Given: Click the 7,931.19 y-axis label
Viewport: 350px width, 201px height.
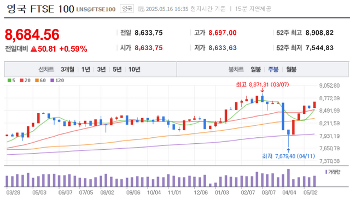Looking at the screenshot, I should 329,136.
